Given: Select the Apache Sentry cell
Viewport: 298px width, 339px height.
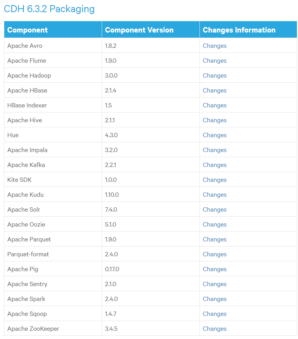Looking at the screenshot, I should pos(53,284).
